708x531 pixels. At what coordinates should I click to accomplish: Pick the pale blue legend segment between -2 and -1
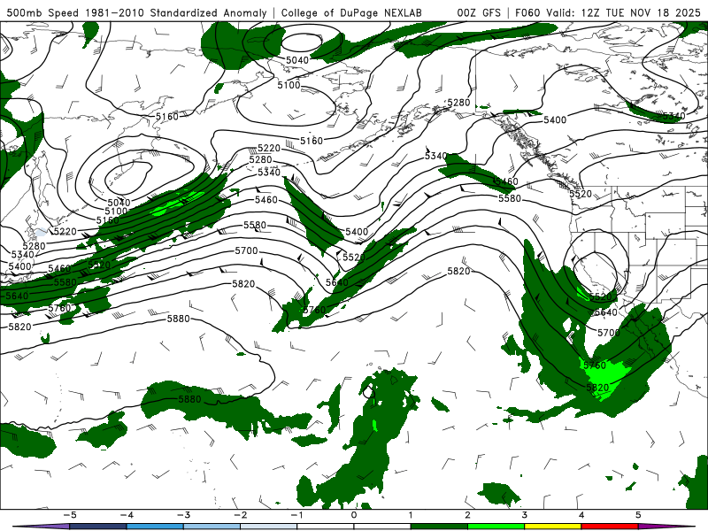click(269, 527)
